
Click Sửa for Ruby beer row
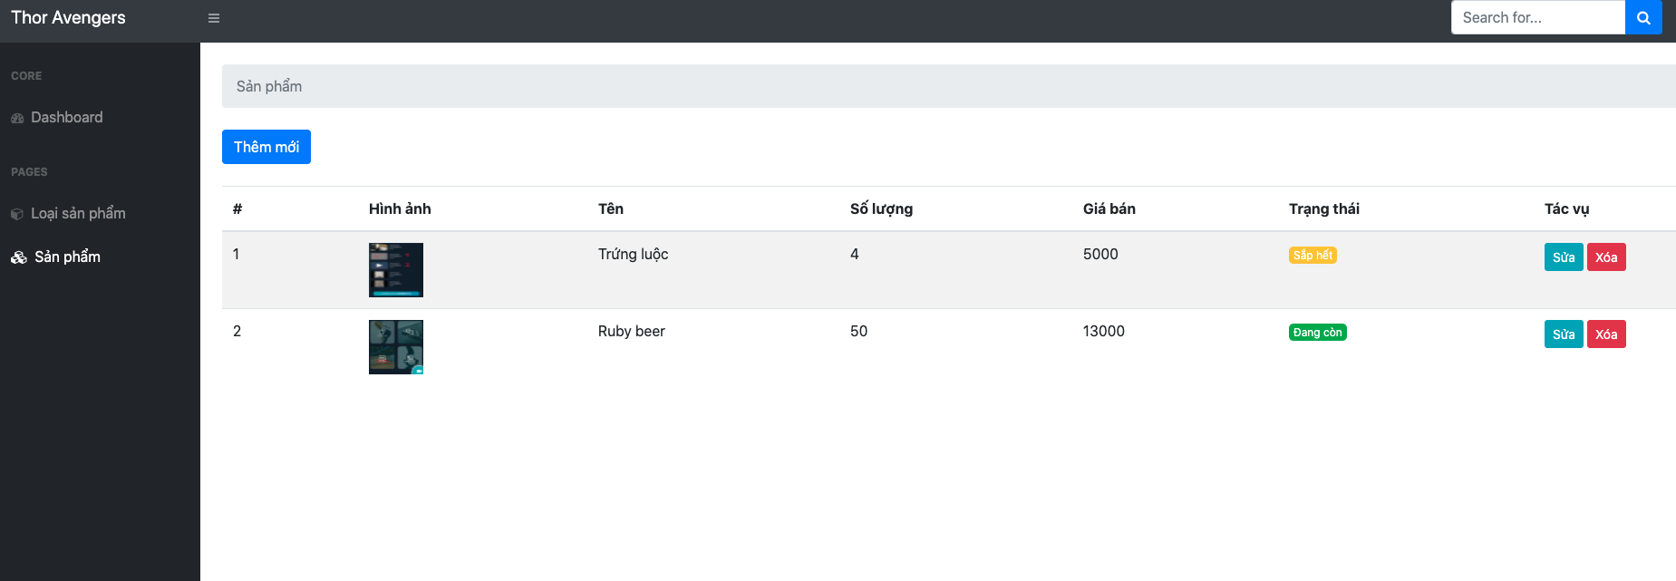(1564, 334)
